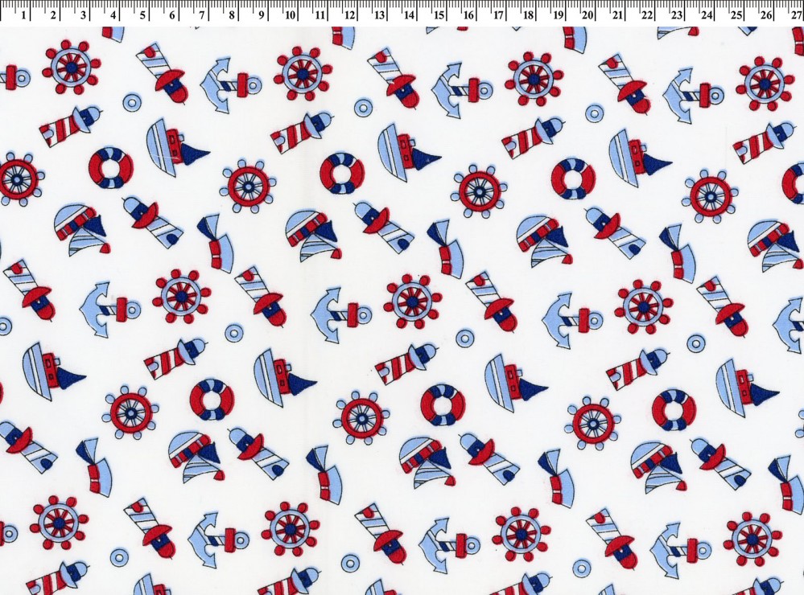Select ruler label 8
The width and height of the screenshot is (804, 595).
pos(232,14)
